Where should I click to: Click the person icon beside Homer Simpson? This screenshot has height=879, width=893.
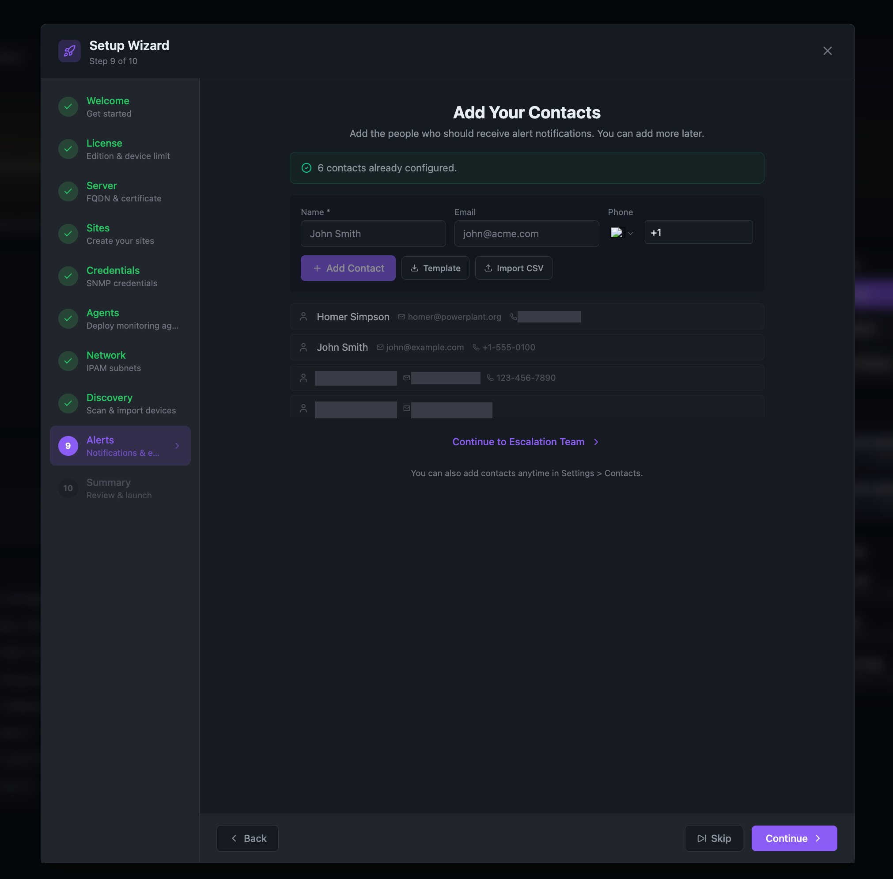click(x=304, y=317)
